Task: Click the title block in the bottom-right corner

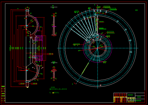Action: 129,98
